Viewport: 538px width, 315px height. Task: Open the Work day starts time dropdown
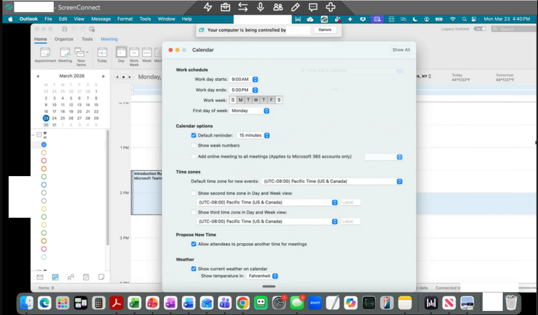click(x=244, y=79)
